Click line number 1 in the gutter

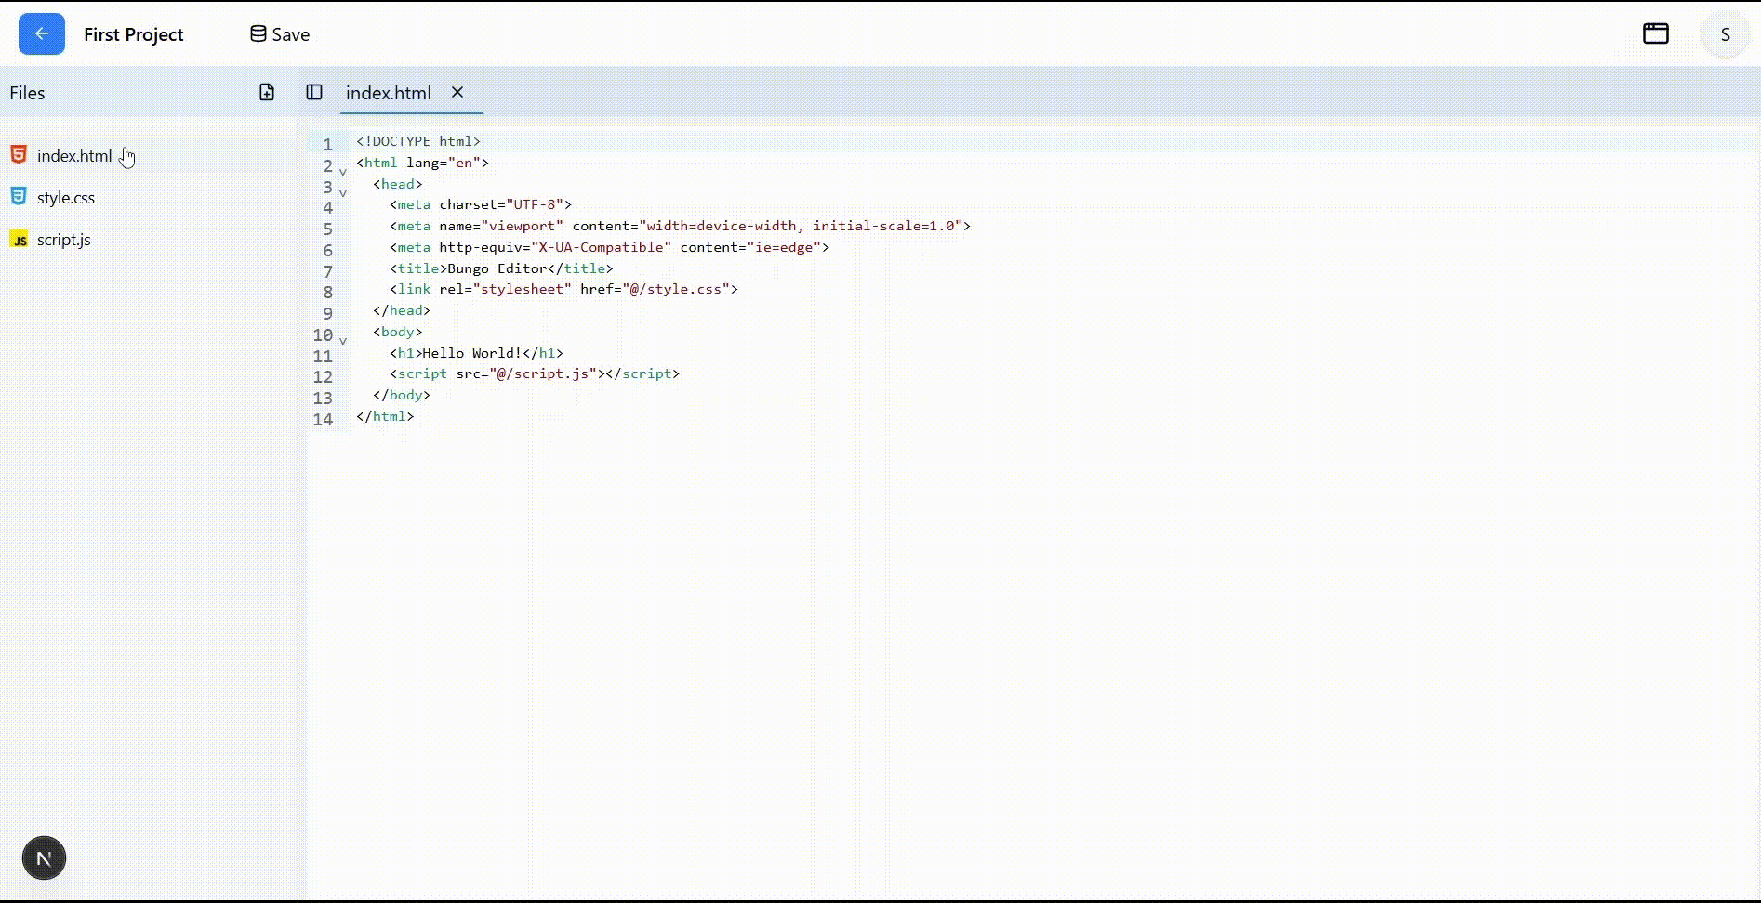327,144
